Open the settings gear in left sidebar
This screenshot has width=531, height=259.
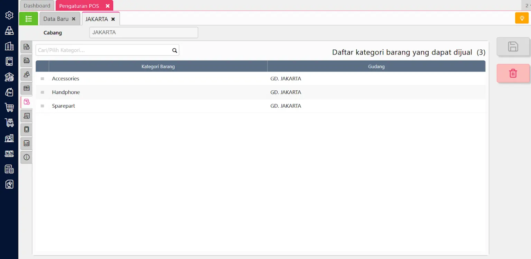(9, 16)
